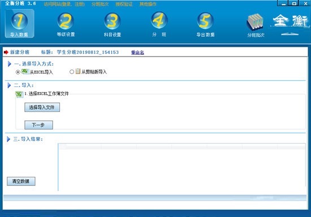Click the clipboard icon beside 从剪贴版导入

coord(78,71)
